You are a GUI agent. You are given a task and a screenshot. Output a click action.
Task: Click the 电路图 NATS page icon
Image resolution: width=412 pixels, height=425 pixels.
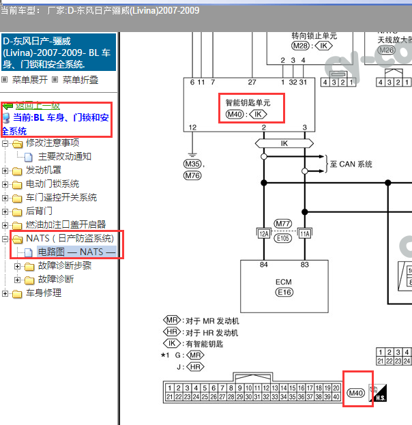[x=29, y=252]
